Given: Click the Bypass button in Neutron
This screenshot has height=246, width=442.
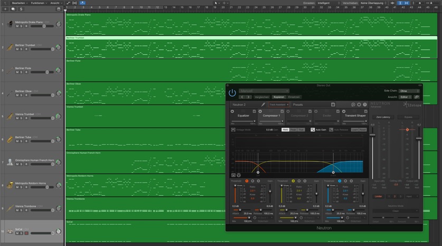Looking at the screenshot, I should pos(408,117).
